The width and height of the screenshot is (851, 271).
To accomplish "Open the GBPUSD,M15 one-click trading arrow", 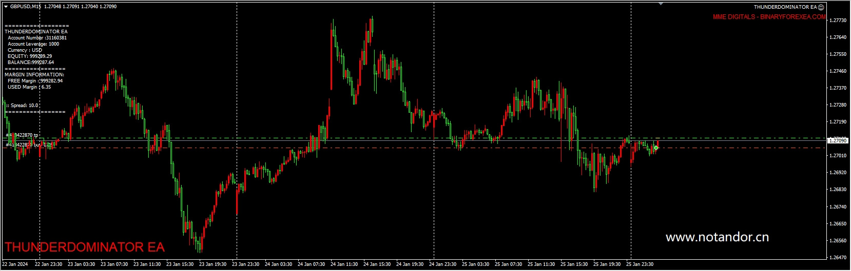I will tap(6, 7).
